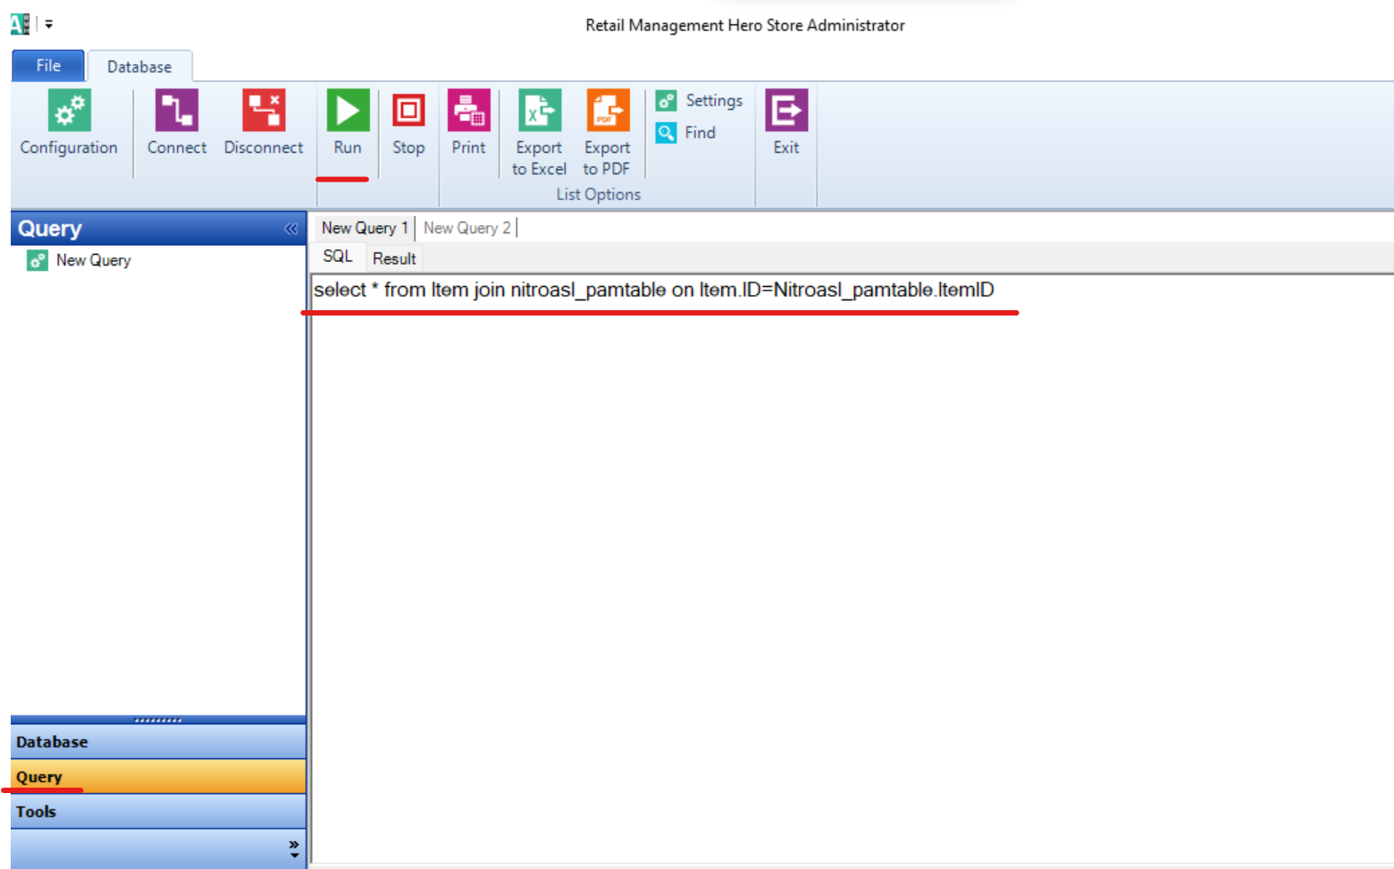Screen dimensions: 1394x869
Task: Switch to the New Query 2 tab
Action: [467, 228]
